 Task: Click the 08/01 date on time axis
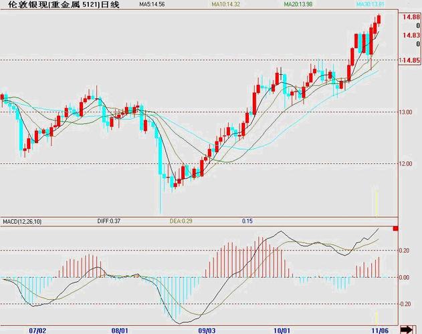120,330
